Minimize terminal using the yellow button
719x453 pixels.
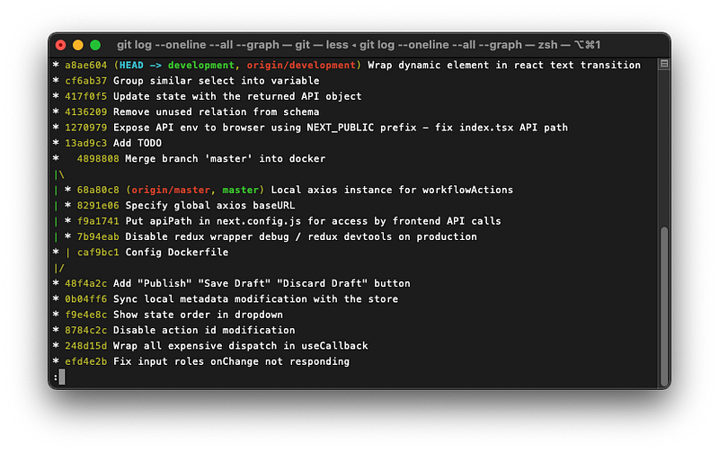tap(78, 45)
